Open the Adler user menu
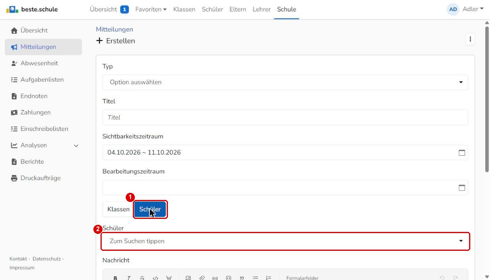This screenshot has width=490, height=280. click(473, 9)
